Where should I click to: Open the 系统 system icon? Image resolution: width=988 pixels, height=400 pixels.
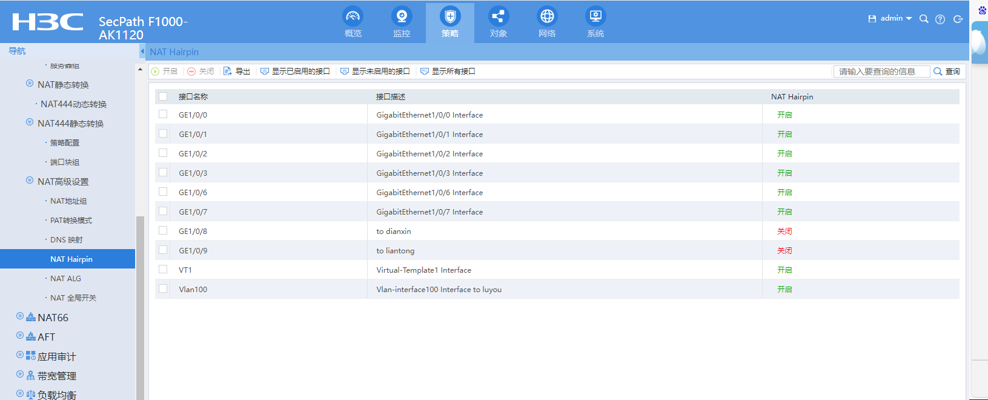pos(595,16)
